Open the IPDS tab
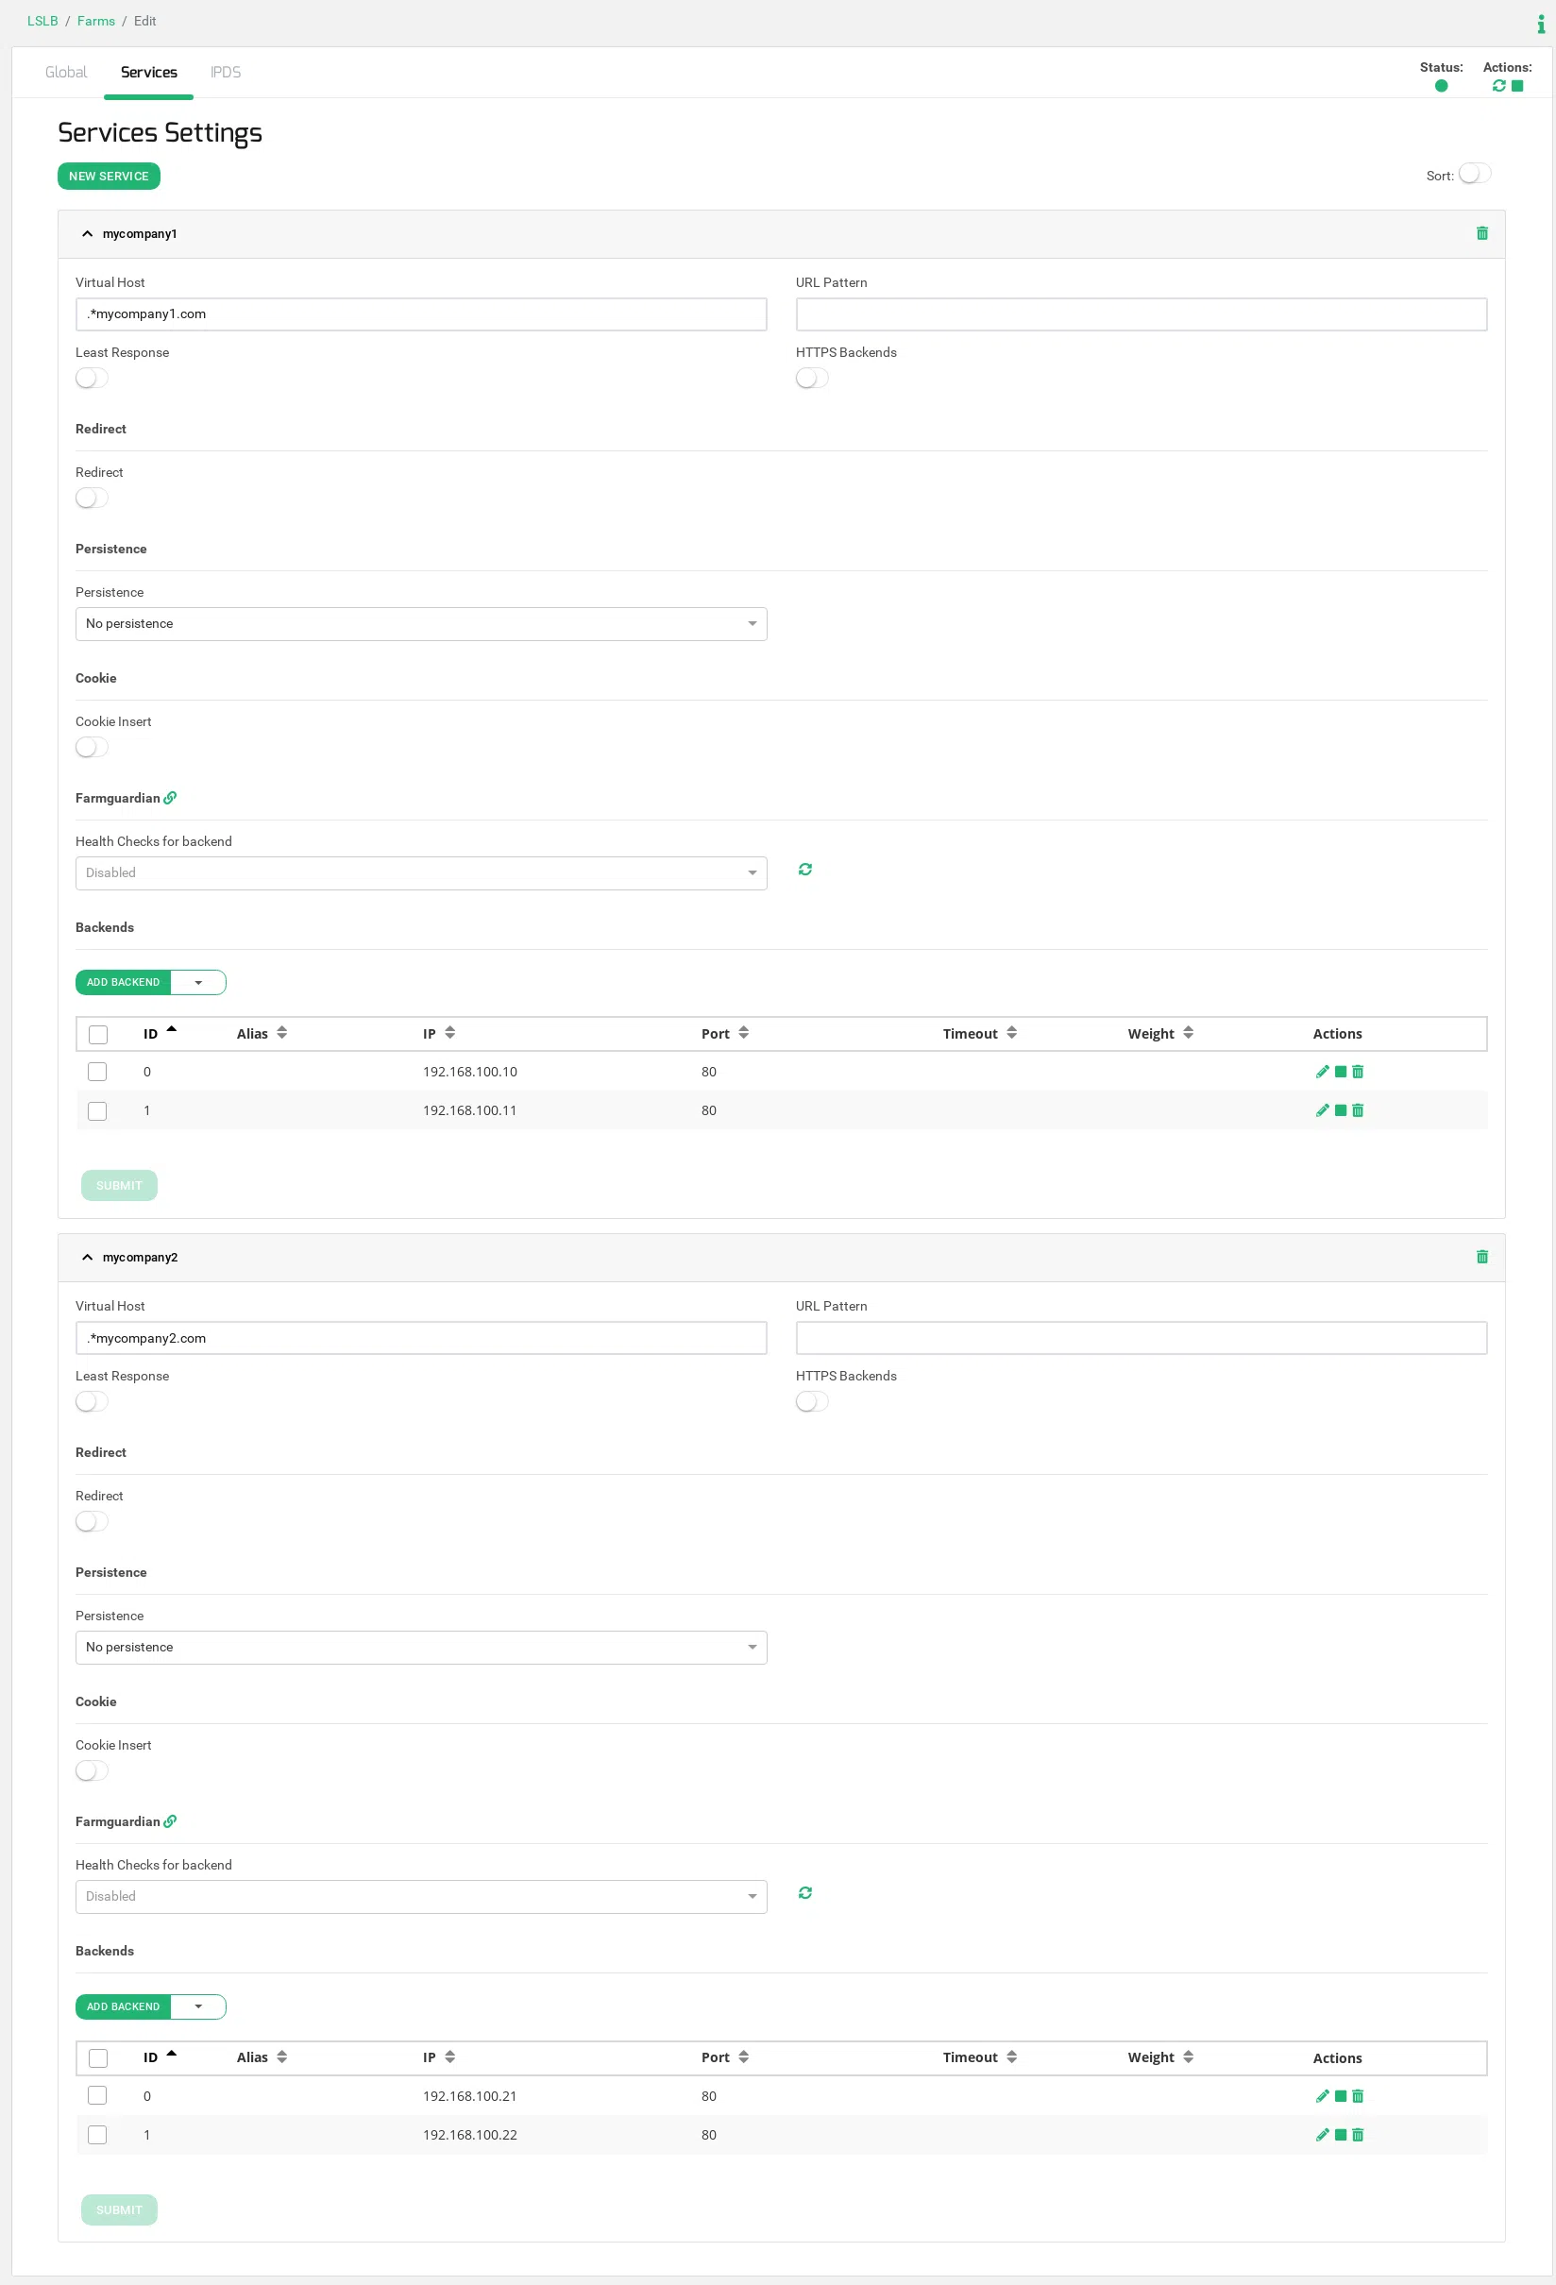 coord(225,73)
